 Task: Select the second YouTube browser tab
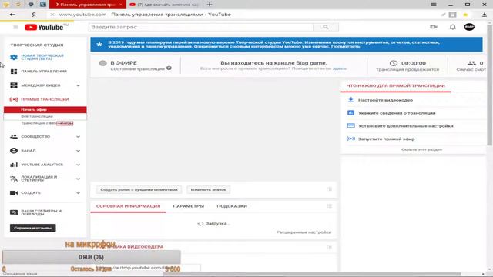click(x=164, y=5)
